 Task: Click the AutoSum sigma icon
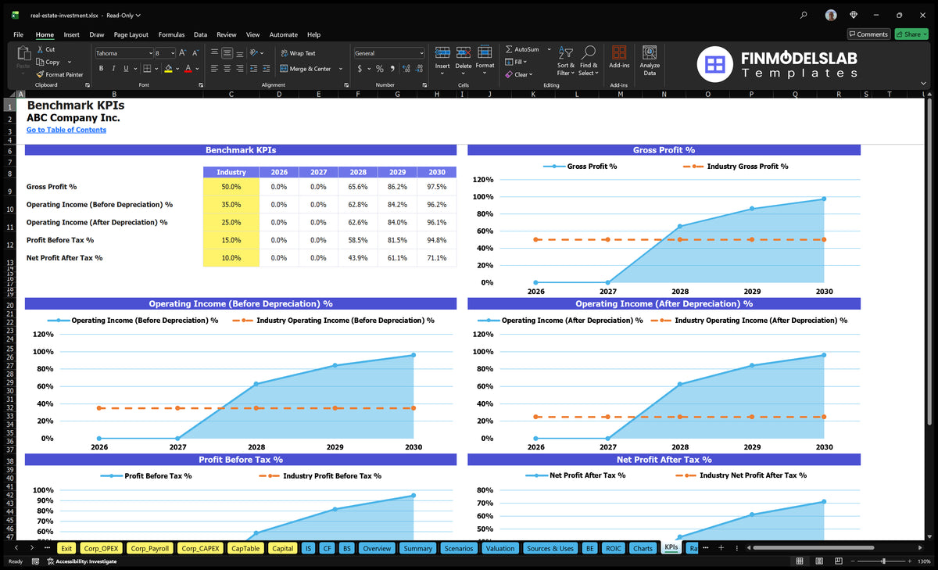tap(509, 49)
